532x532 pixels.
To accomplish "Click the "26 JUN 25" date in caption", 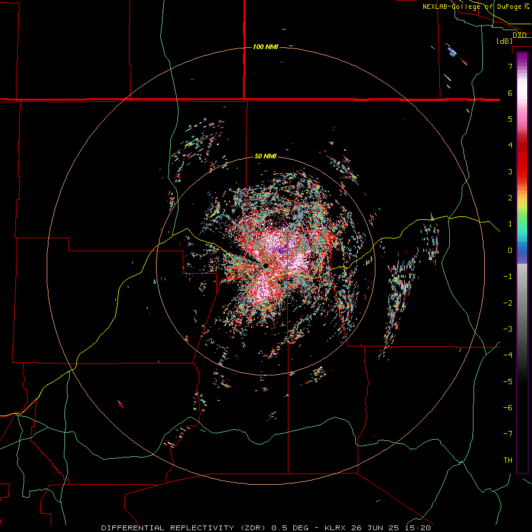I will (375, 528).
